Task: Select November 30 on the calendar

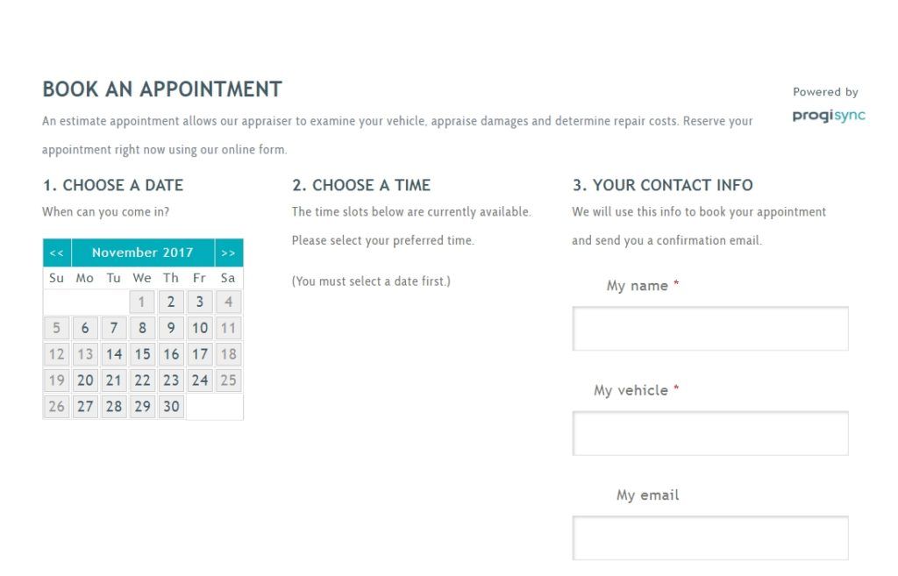Action: click(171, 407)
